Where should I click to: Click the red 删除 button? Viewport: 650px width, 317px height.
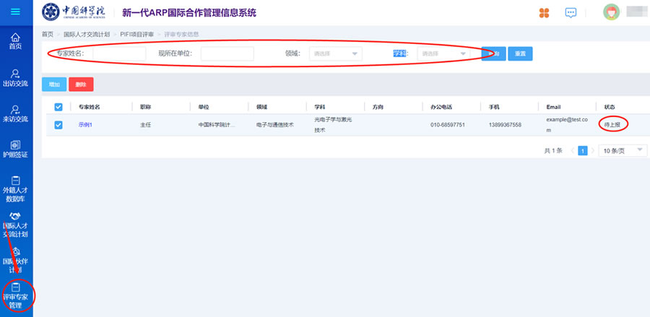(81, 84)
